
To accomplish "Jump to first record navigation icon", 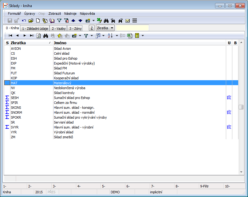I will 10,36.
